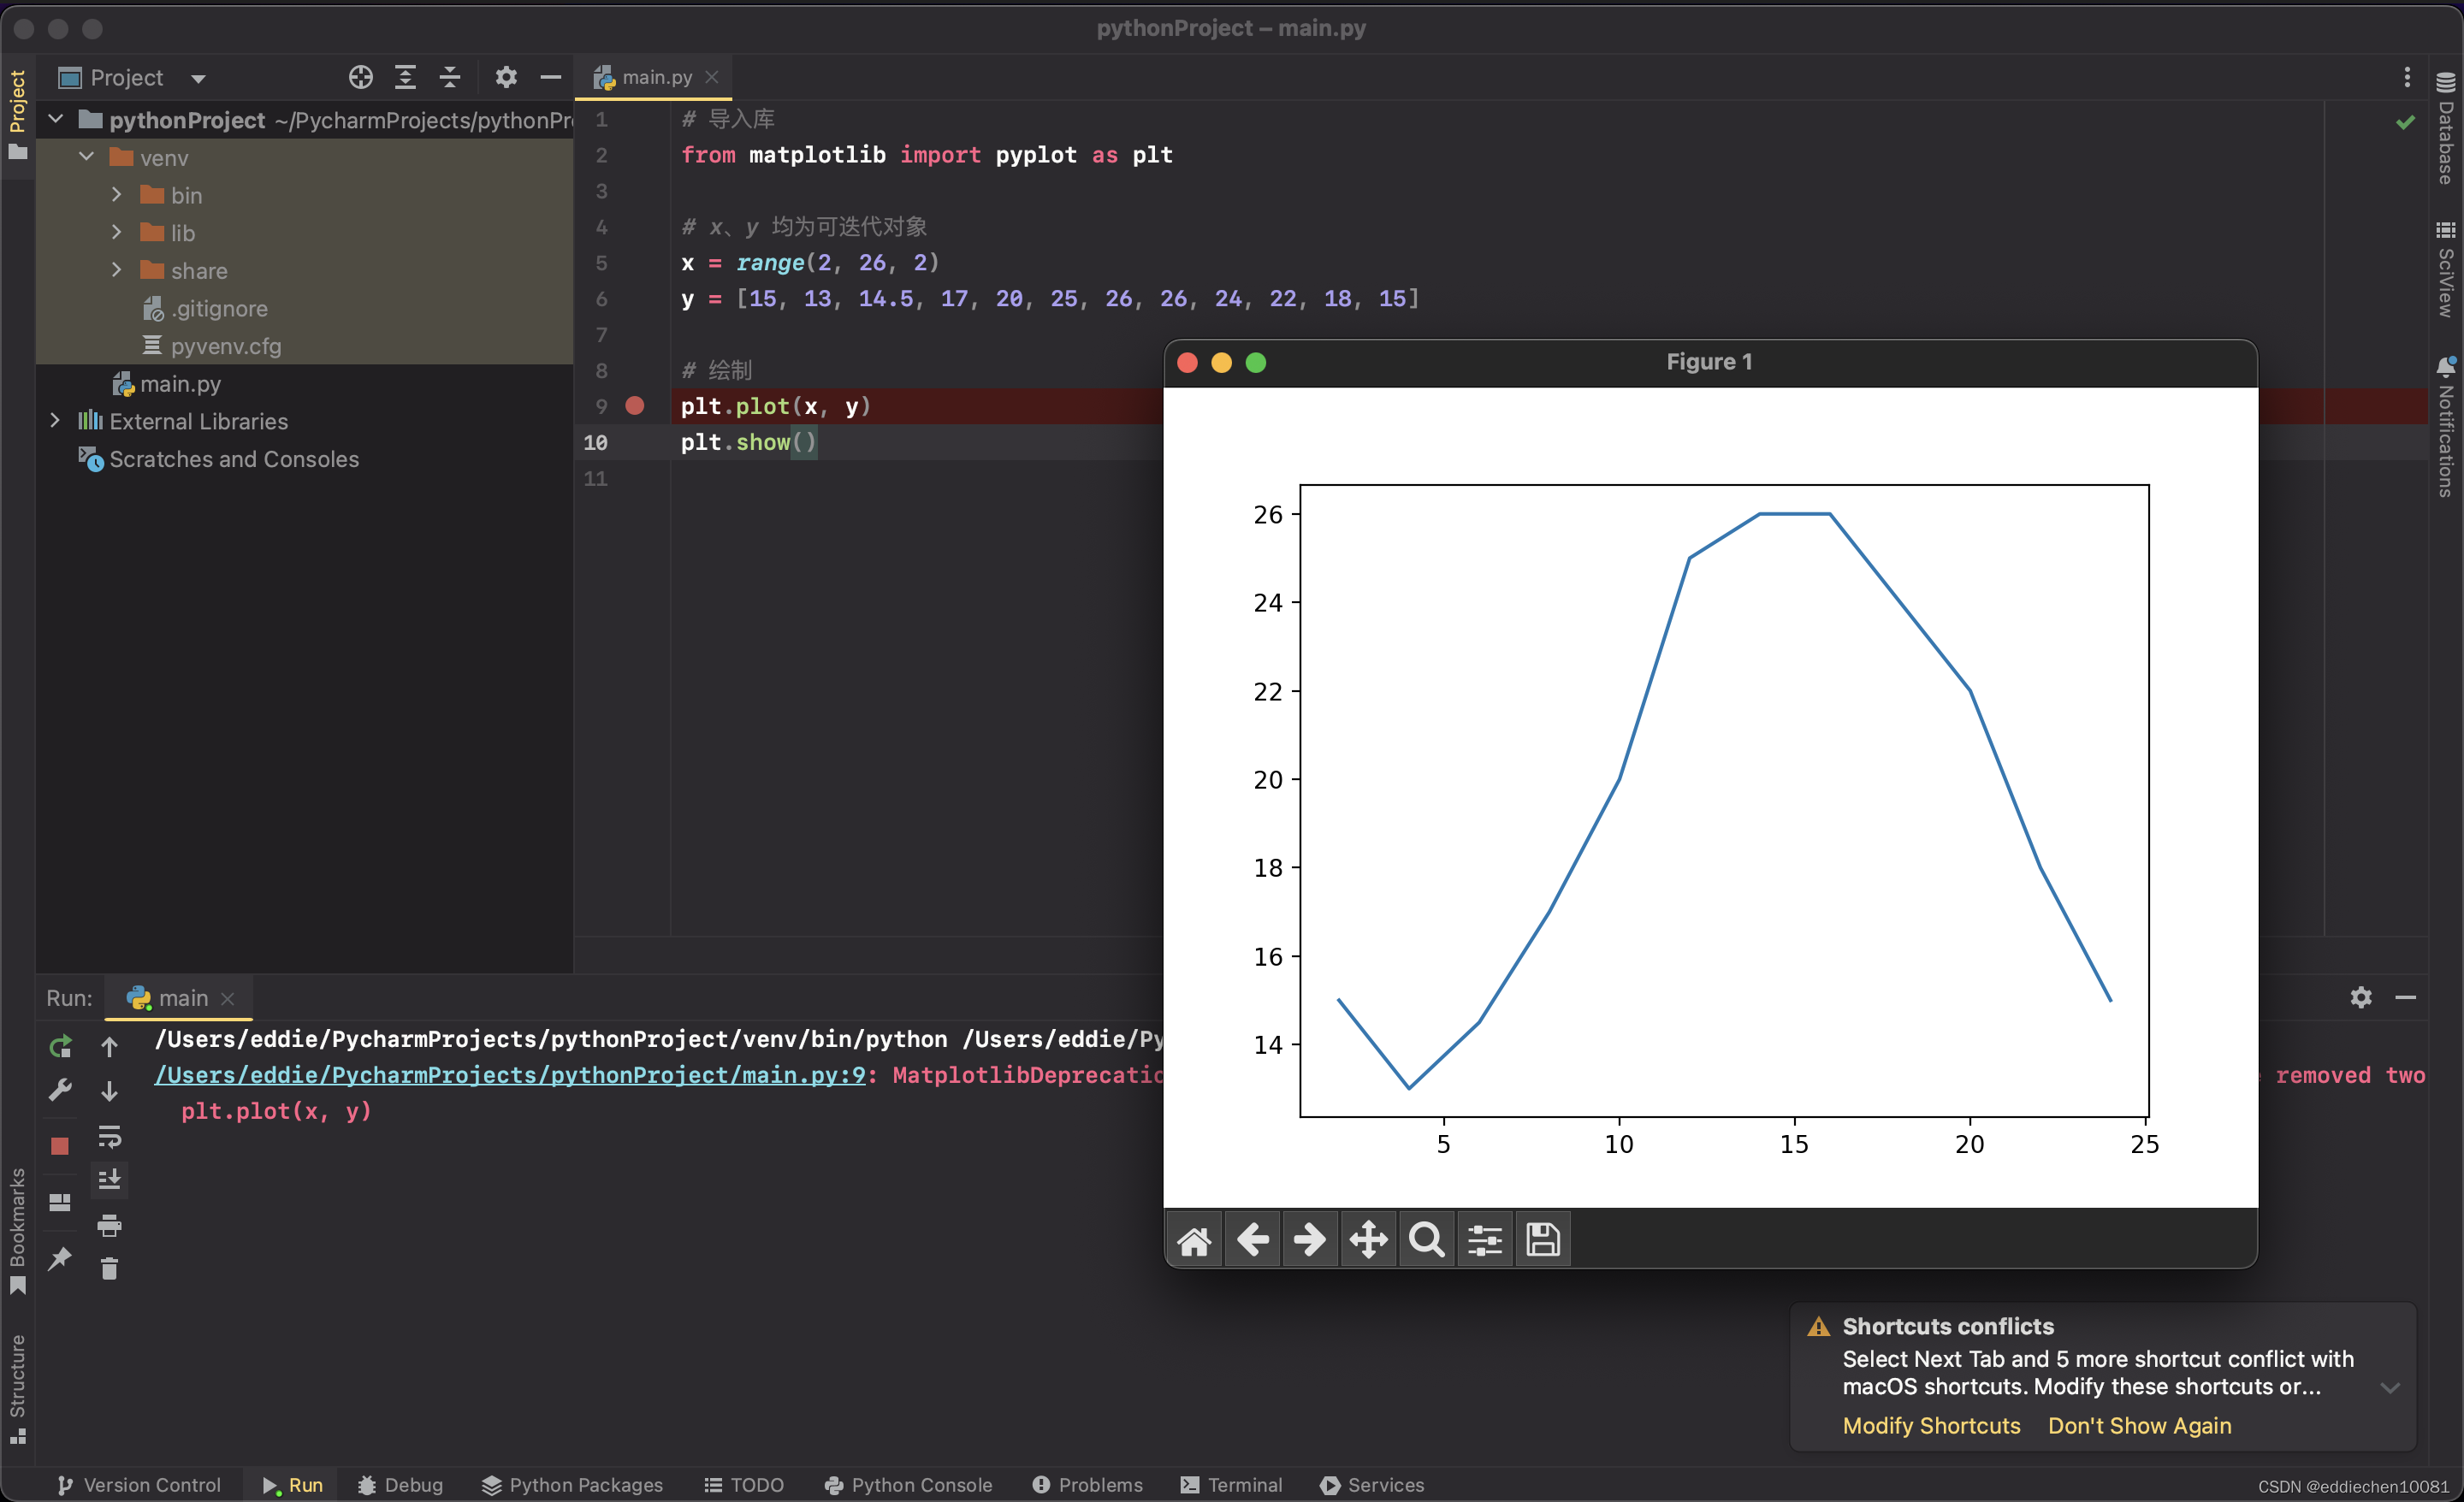Hide the Project tool window
The height and width of the screenshot is (1502, 2464).
coord(550,77)
